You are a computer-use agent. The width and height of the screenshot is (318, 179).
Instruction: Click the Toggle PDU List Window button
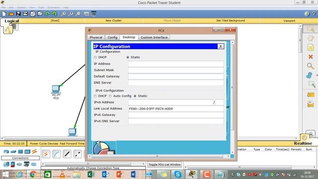pos(164,165)
